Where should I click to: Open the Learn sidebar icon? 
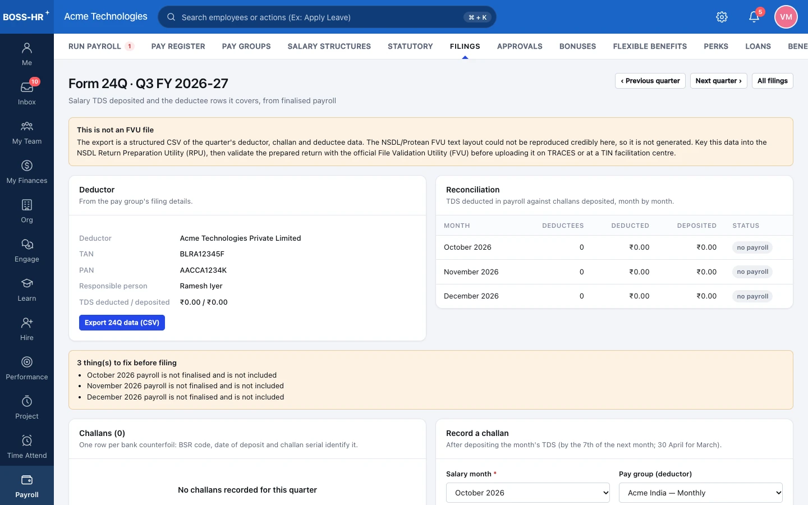pyautogui.click(x=27, y=290)
